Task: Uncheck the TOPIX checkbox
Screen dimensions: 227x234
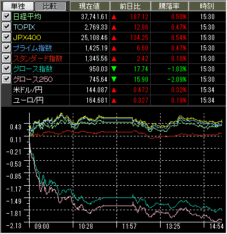Action: (6, 27)
